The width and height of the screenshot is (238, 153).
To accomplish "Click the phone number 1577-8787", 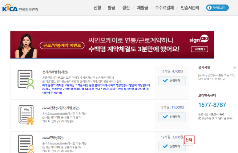I will click(212, 105).
